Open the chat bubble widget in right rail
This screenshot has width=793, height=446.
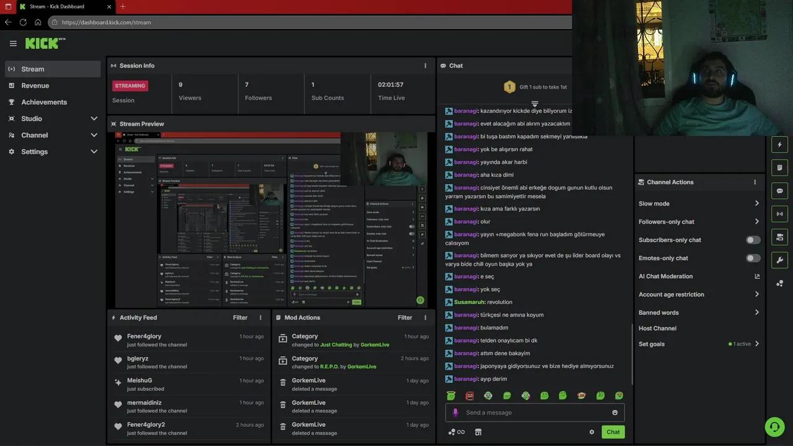point(779,191)
